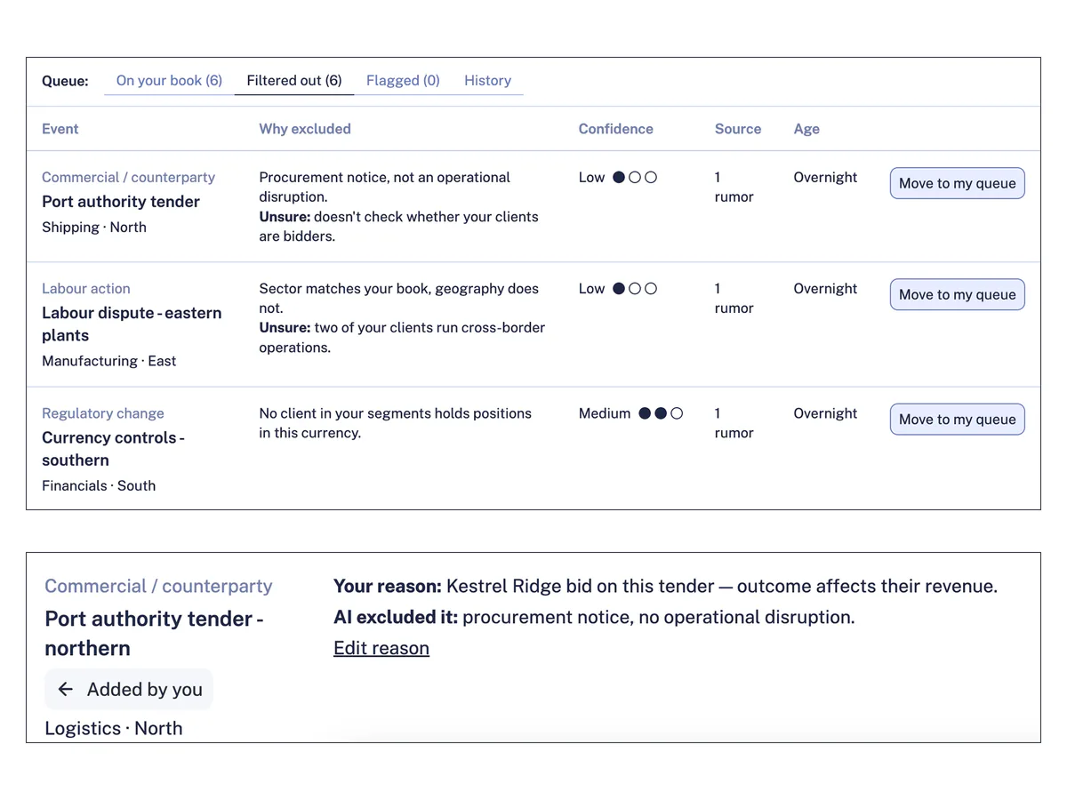Screen dimensions: 1067x800
Task: Click the Commercial / counterparty label in table
Action: tap(129, 178)
